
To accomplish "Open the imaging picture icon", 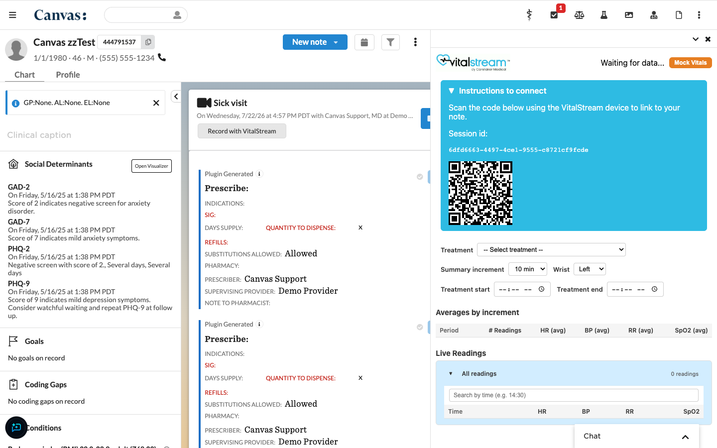I will tap(629, 15).
